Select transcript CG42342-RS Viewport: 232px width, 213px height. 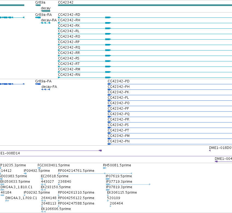point(69,58)
